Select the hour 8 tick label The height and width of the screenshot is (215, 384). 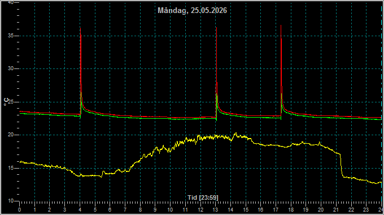(x=140, y=210)
